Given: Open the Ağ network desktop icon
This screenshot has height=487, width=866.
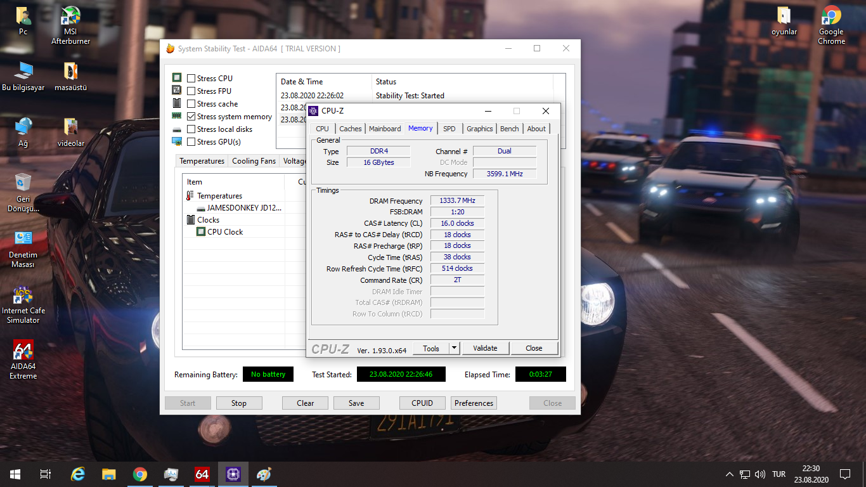Looking at the screenshot, I should click(23, 132).
